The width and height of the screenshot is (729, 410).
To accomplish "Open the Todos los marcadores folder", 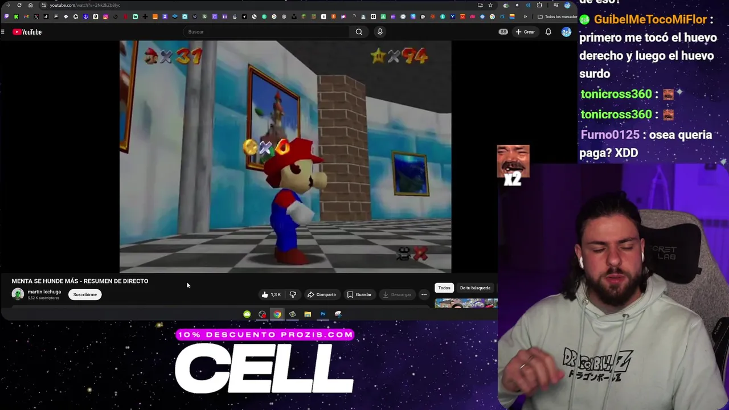I will point(558,17).
